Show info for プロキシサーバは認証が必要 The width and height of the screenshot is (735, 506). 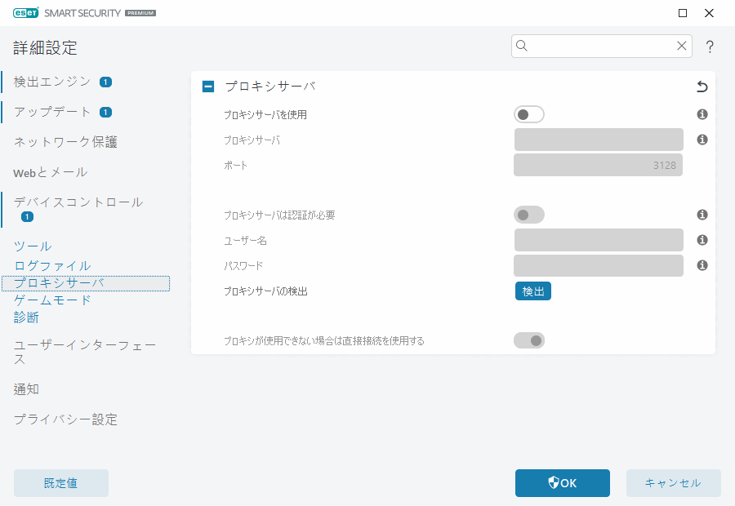702,215
